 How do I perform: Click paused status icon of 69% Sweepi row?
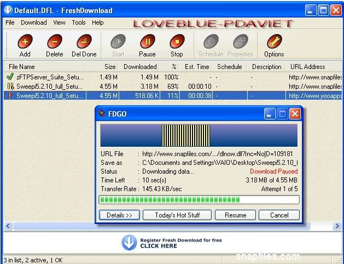10,86
